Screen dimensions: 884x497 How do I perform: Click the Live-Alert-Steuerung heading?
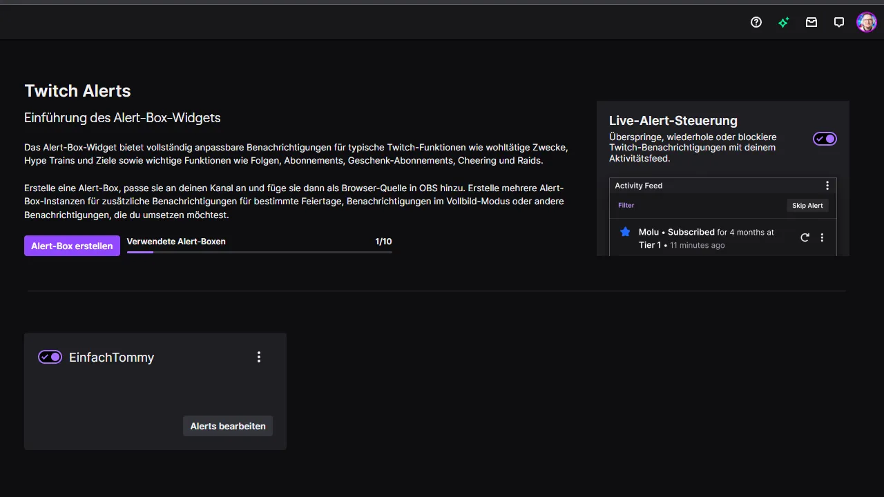(673, 121)
